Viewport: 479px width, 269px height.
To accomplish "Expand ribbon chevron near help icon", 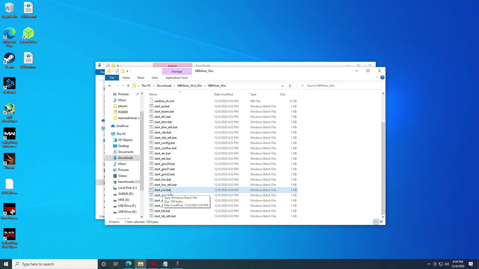I will 377,77.
